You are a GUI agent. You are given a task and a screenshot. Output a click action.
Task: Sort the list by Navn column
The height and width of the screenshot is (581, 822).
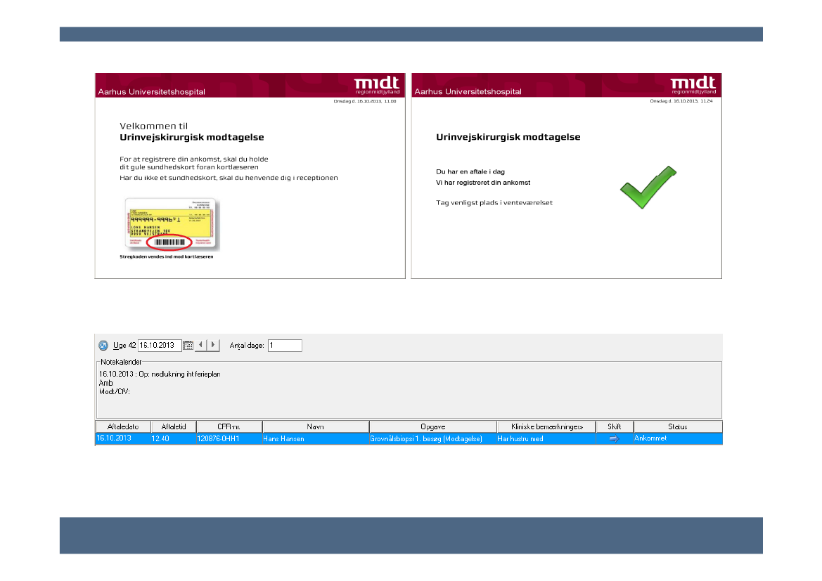(x=315, y=426)
